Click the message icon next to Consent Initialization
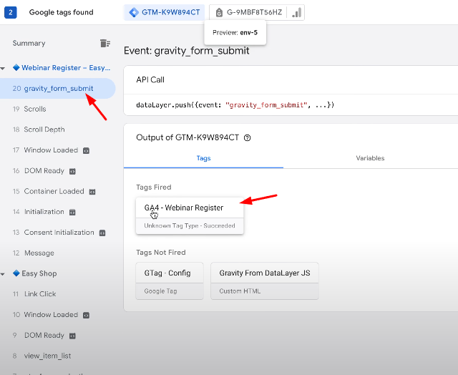458x375 pixels. [102, 233]
